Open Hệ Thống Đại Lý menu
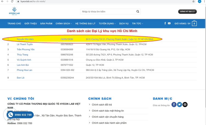The height and width of the screenshot is (125, 206). tap(85, 24)
